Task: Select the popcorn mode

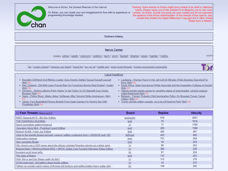Action: coord(85,56)
